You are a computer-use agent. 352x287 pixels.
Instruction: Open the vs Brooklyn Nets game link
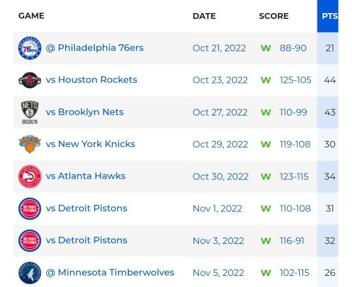(85, 112)
